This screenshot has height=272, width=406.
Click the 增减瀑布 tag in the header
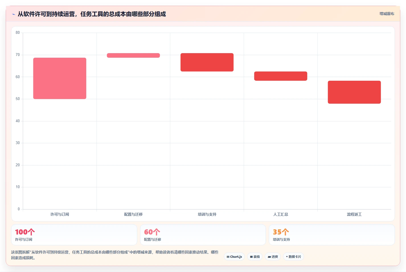(387, 14)
